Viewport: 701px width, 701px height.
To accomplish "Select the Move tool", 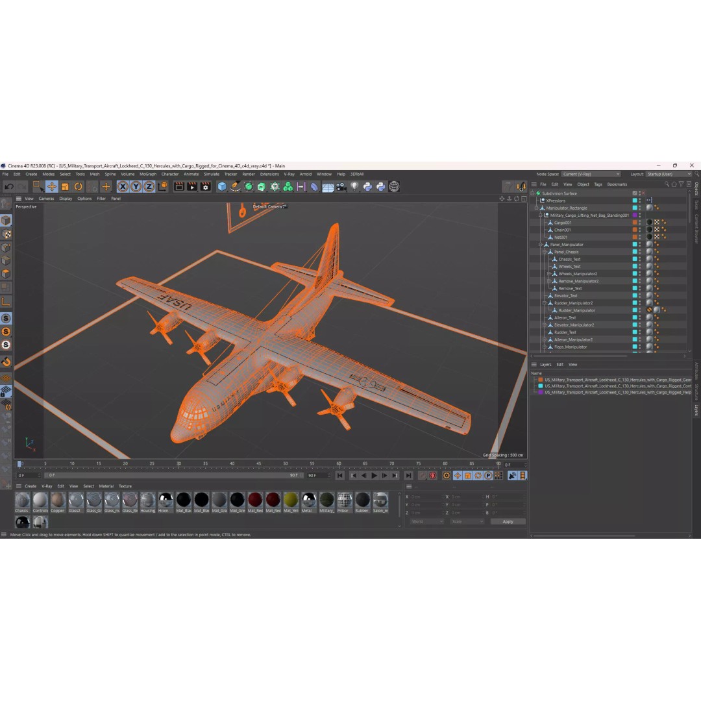I will 51,186.
